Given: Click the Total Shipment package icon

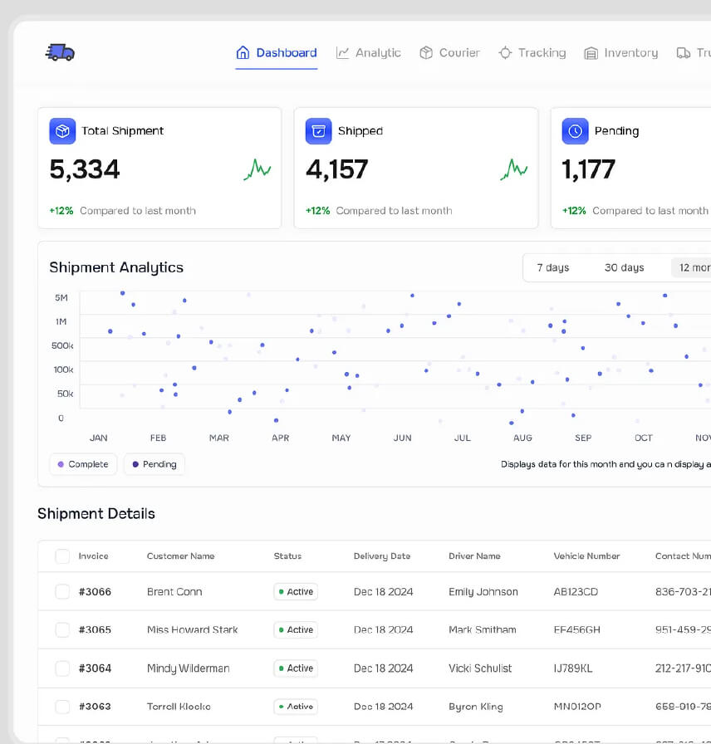Looking at the screenshot, I should click(x=62, y=131).
